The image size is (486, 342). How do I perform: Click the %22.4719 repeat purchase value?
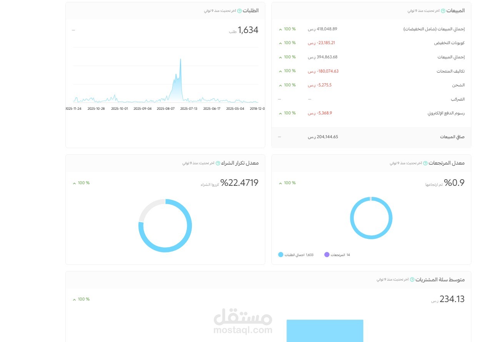[x=240, y=183]
